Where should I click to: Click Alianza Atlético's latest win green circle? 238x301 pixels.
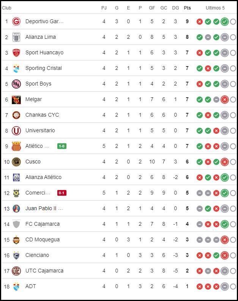225,177
